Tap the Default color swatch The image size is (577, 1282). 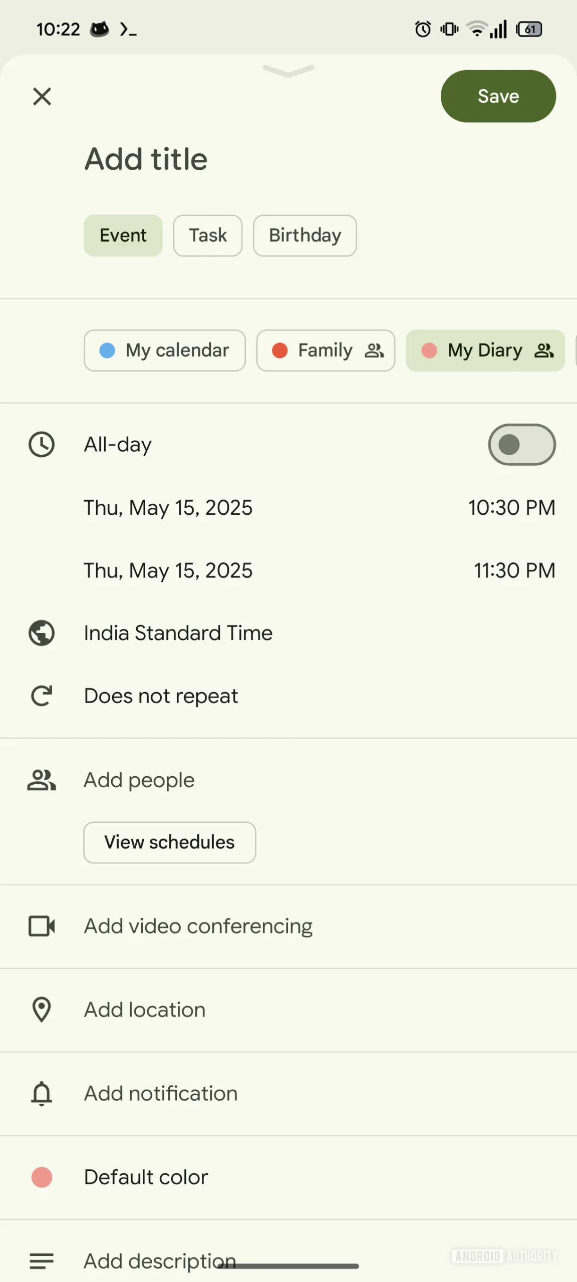point(42,1177)
